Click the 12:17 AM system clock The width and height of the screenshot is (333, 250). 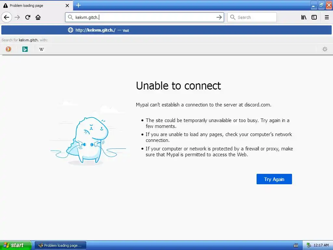(x=321, y=245)
